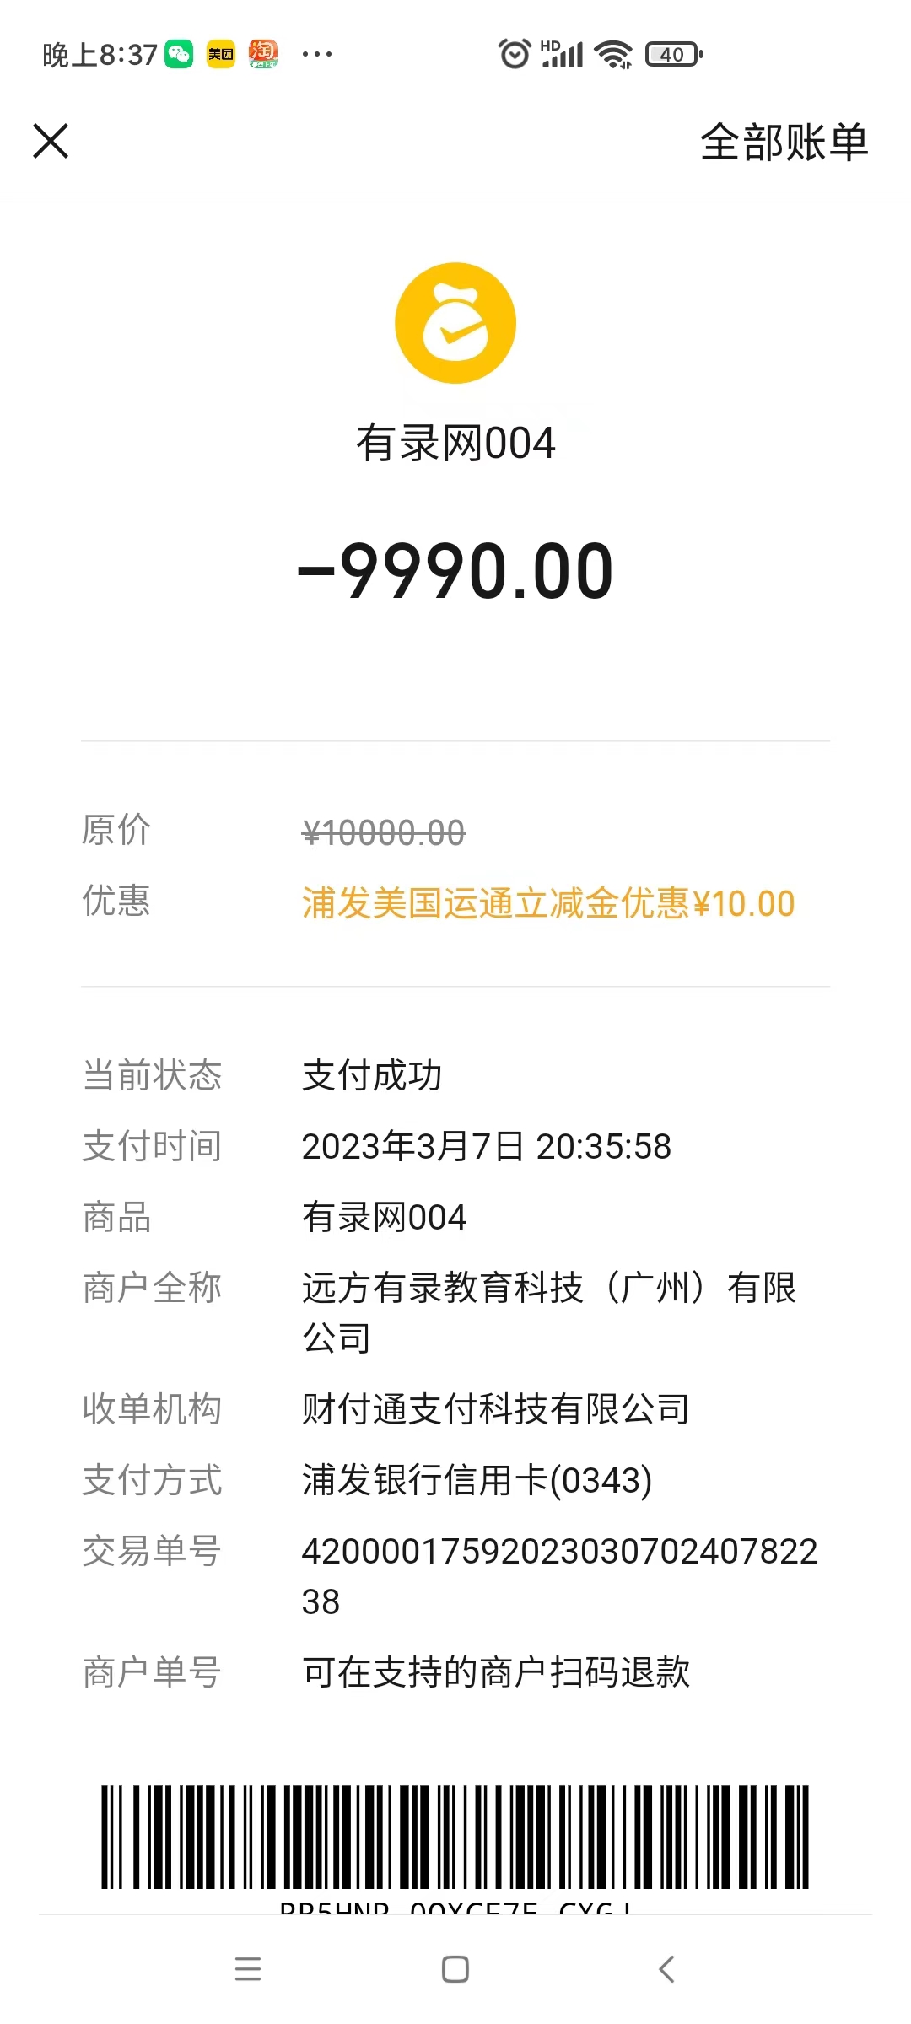Open Android recent apps menu button
The height and width of the screenshot is (2024, 911).
click(248, 1969)
